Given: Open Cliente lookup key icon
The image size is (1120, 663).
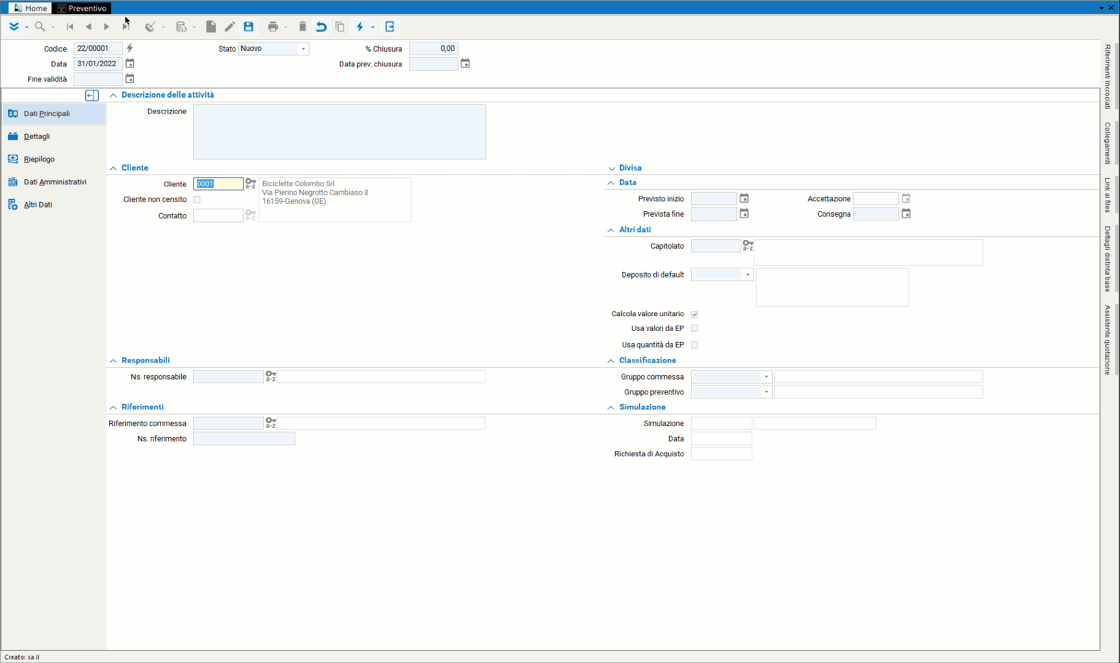Looking at the screenshot, I should (x=250, y=184).
